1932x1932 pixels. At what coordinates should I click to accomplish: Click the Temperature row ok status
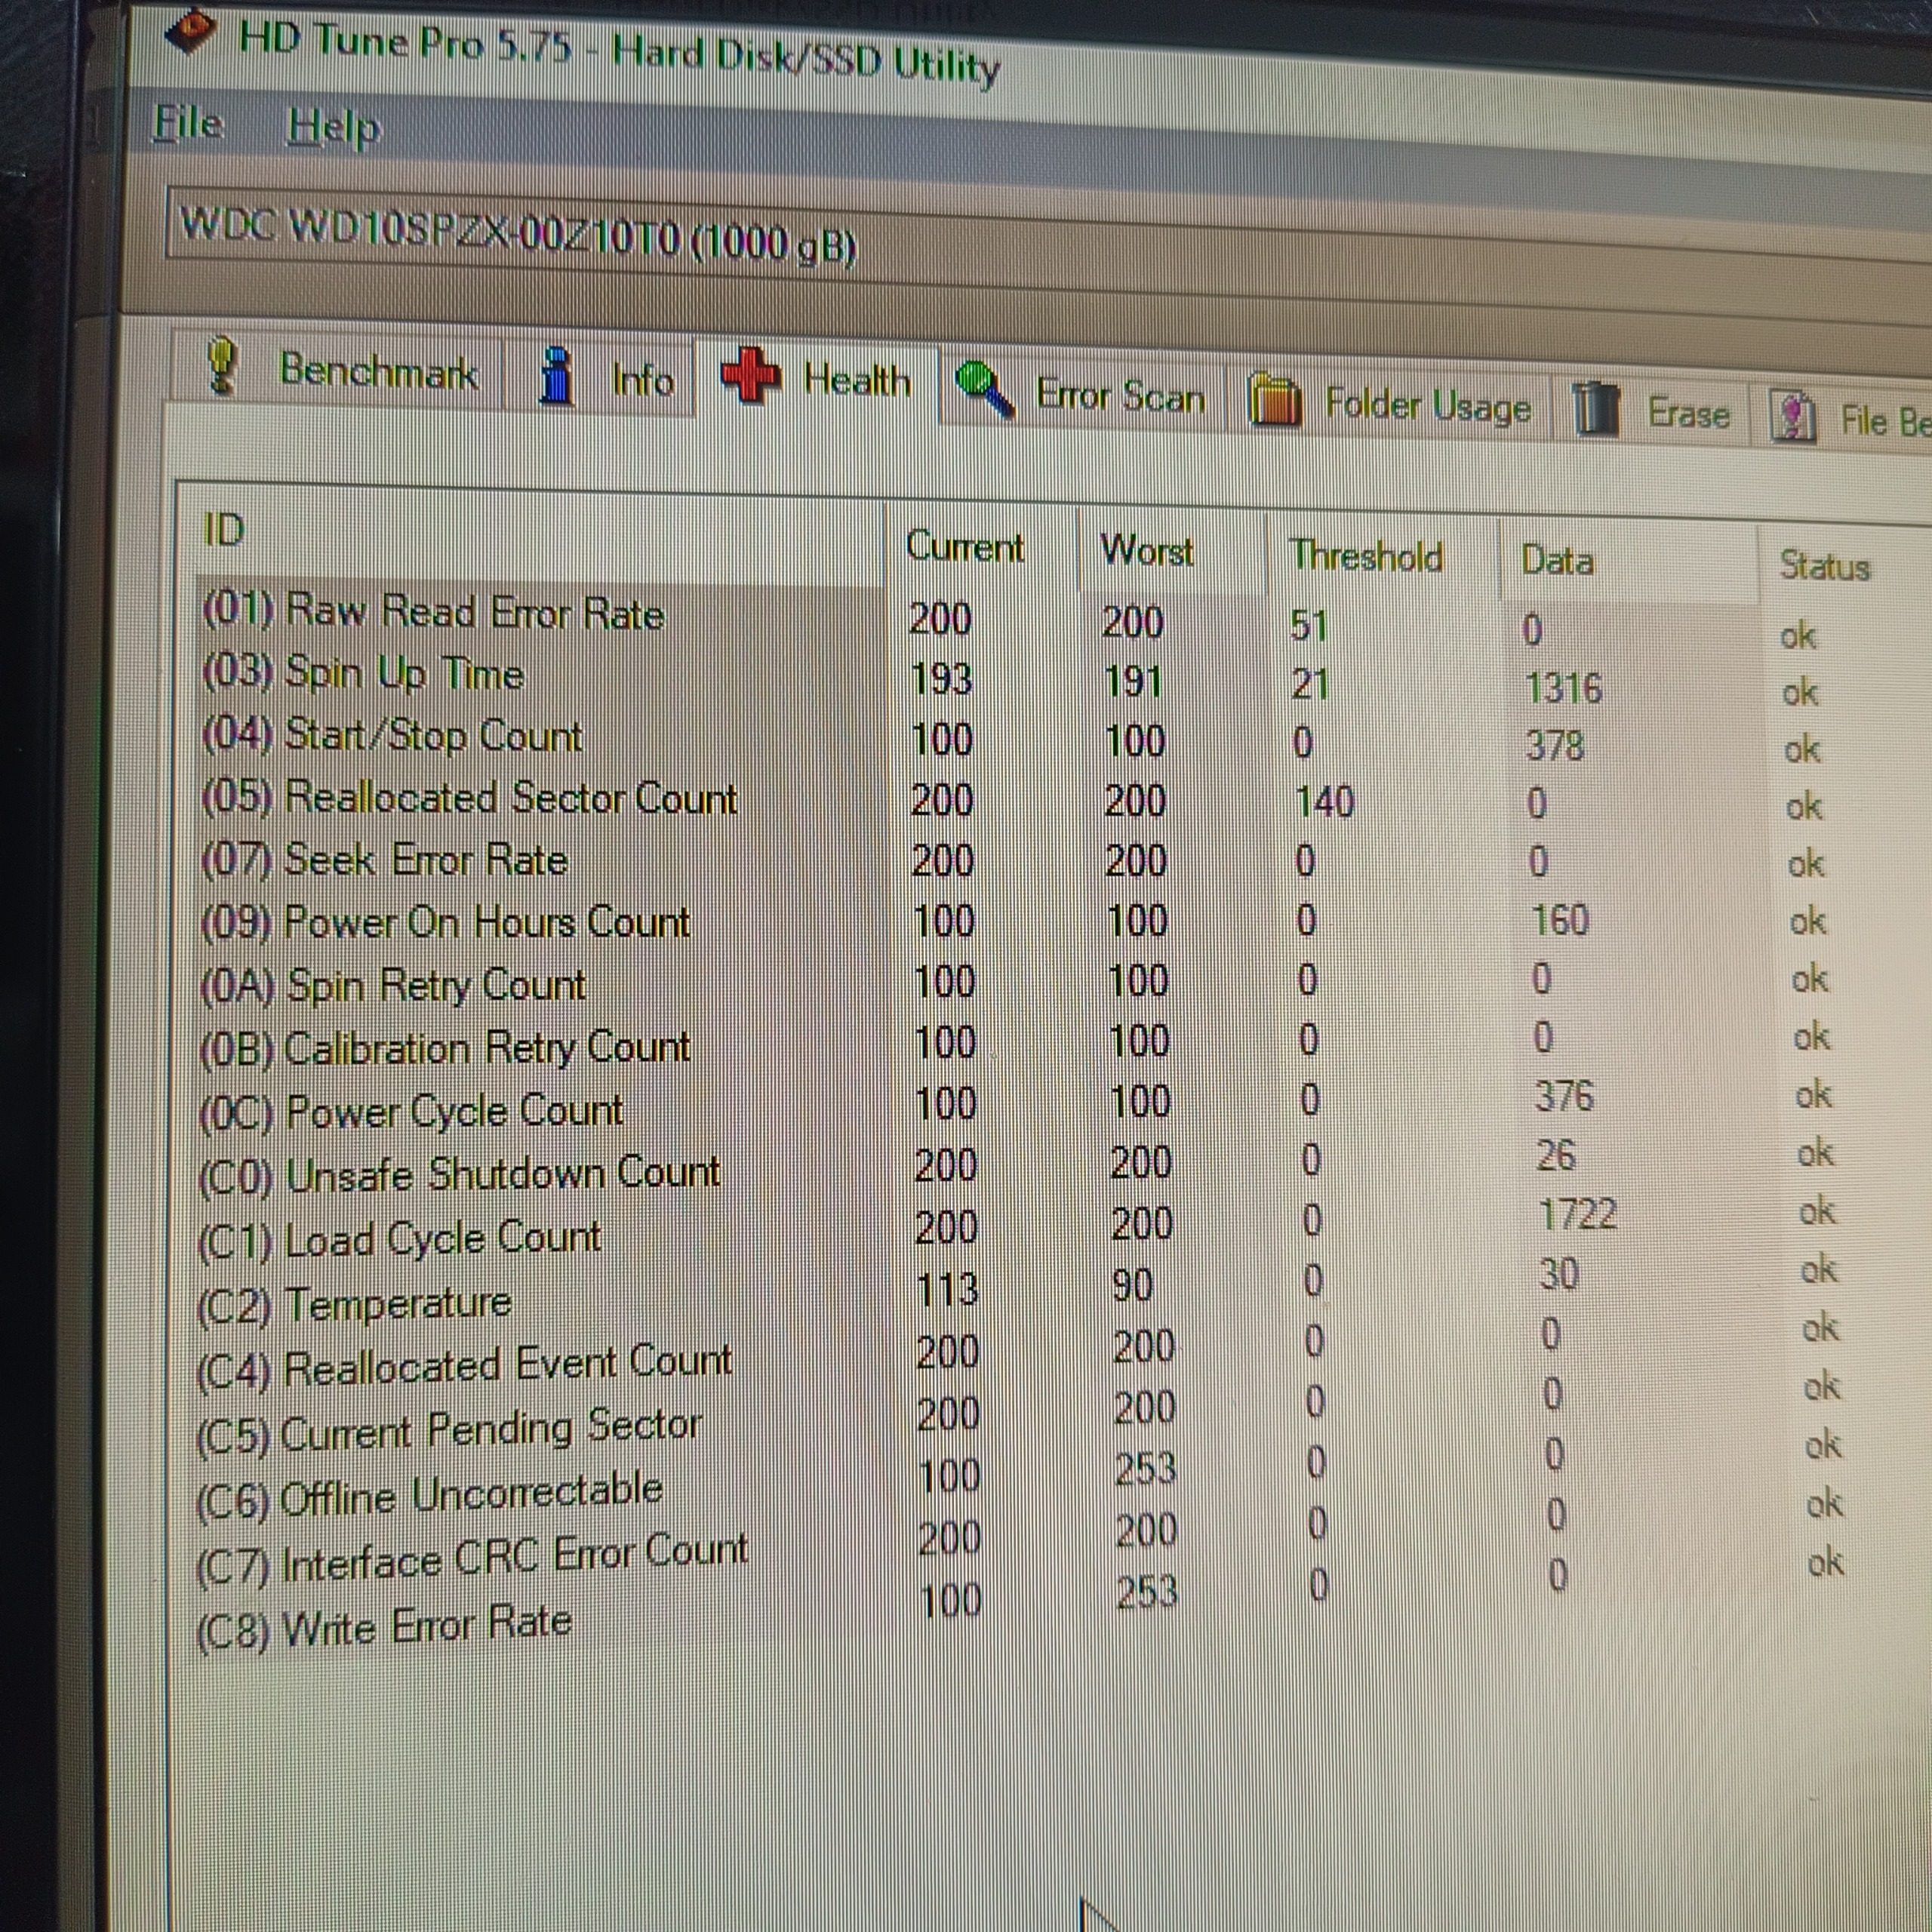click(x=1819, y=1270)
